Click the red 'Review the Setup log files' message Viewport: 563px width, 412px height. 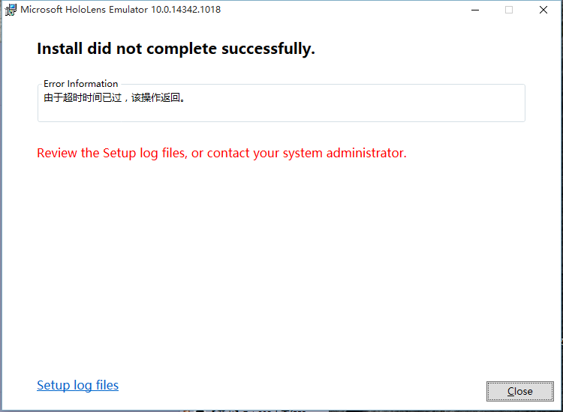point(221,153)
